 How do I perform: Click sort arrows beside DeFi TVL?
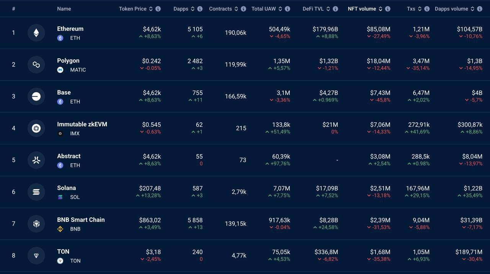tap(328, 9)
